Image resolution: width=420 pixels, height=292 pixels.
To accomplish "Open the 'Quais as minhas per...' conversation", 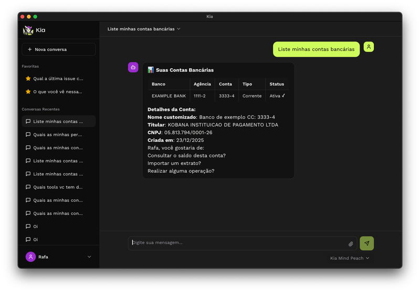I will click(58, 134).
